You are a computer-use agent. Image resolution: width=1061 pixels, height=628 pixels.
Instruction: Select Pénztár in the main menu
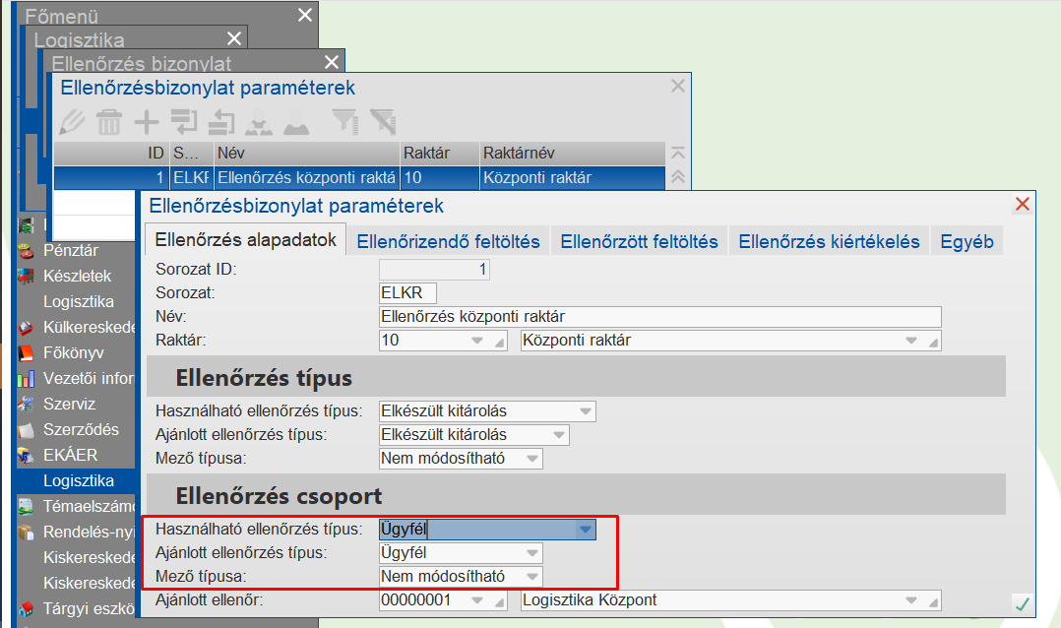(71, 250)
